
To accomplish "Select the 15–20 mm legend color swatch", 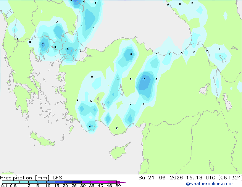I will point(59,182).
